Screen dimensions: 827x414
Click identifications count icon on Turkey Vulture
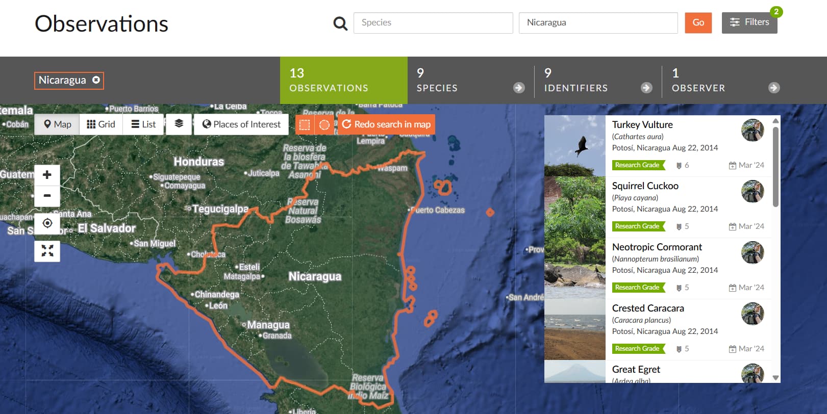[x=679, y=165]
